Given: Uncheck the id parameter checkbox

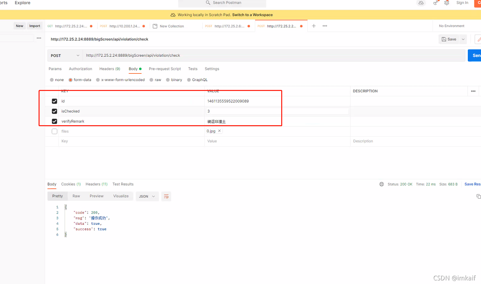Looking at the screenshot, I should 54,101.
